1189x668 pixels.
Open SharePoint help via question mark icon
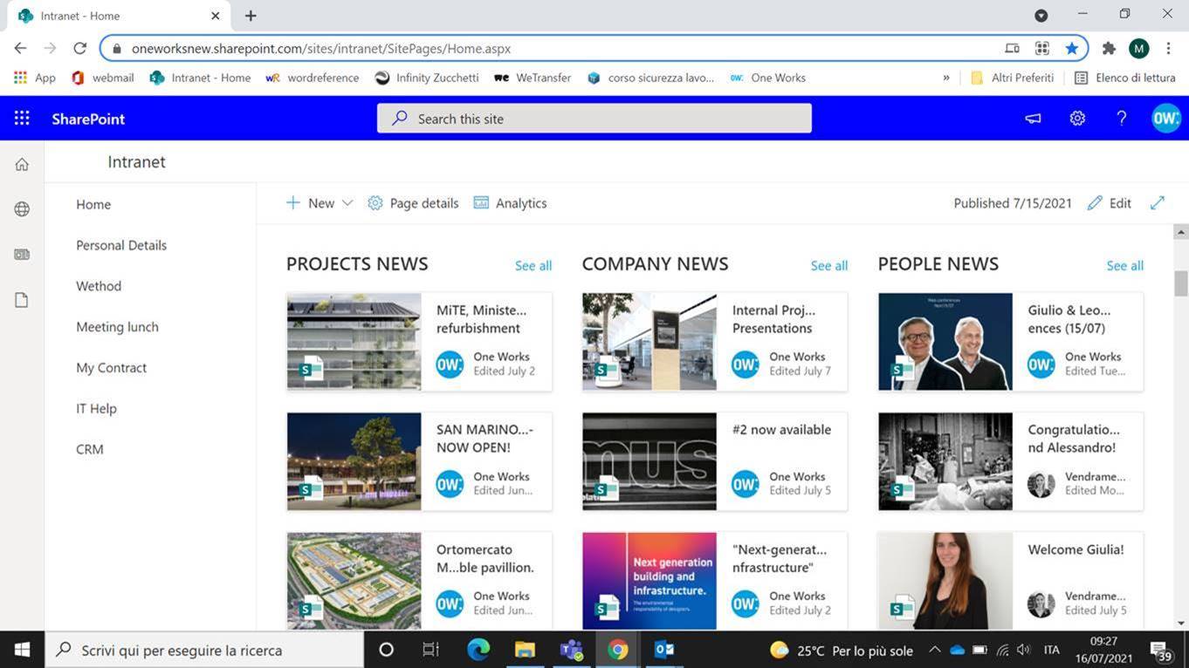point(1121,118)
